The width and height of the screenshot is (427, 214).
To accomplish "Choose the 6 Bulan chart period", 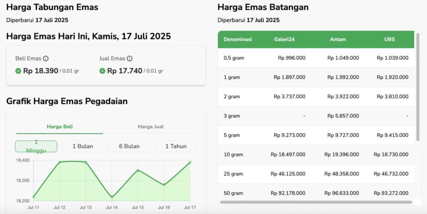I will [129, 146].
